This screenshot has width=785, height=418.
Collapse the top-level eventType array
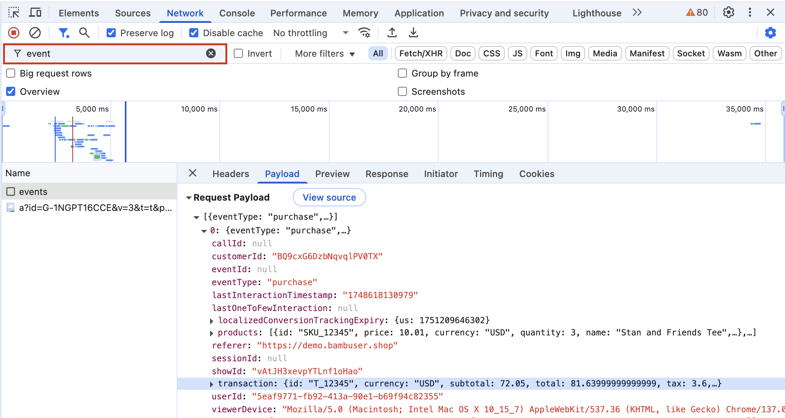coord(196,217)
